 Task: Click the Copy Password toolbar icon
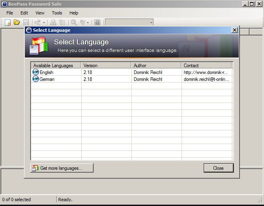[62, 23]
